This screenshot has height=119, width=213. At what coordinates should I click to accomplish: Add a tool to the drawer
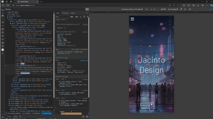click(20, 117)
